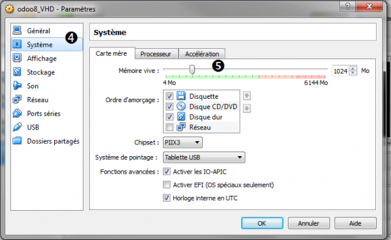Click the Disque CD/DVD disc icon
The width and height of the screenshot is (391, 240).
pos(181,106)
